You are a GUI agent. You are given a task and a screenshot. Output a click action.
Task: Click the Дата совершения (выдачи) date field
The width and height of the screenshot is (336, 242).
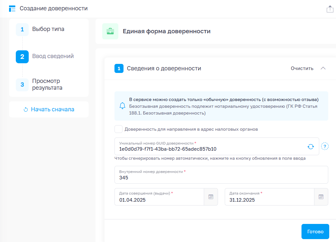(x=159, y=197)
